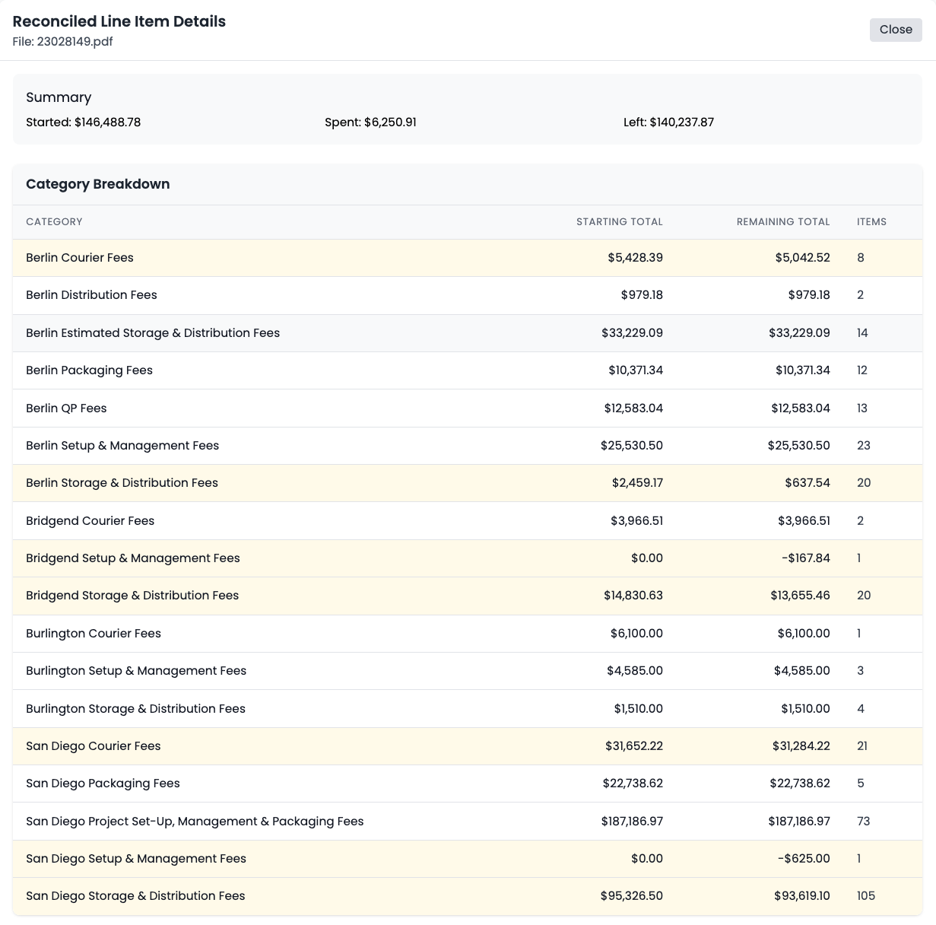
Task: Click the REMAINING TOTAL column header
Action: tap(783, 222)
